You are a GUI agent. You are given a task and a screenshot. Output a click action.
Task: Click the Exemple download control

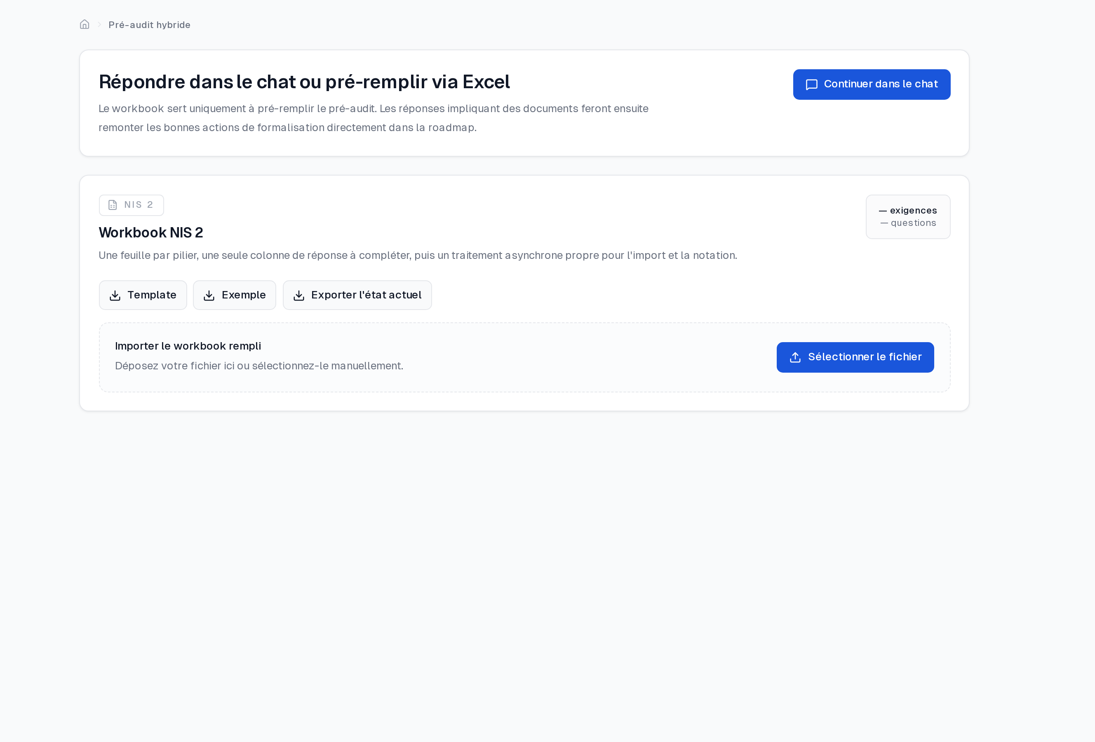point(234,295)
